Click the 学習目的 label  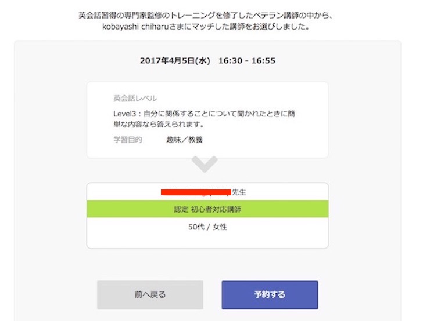pos(128,140)
